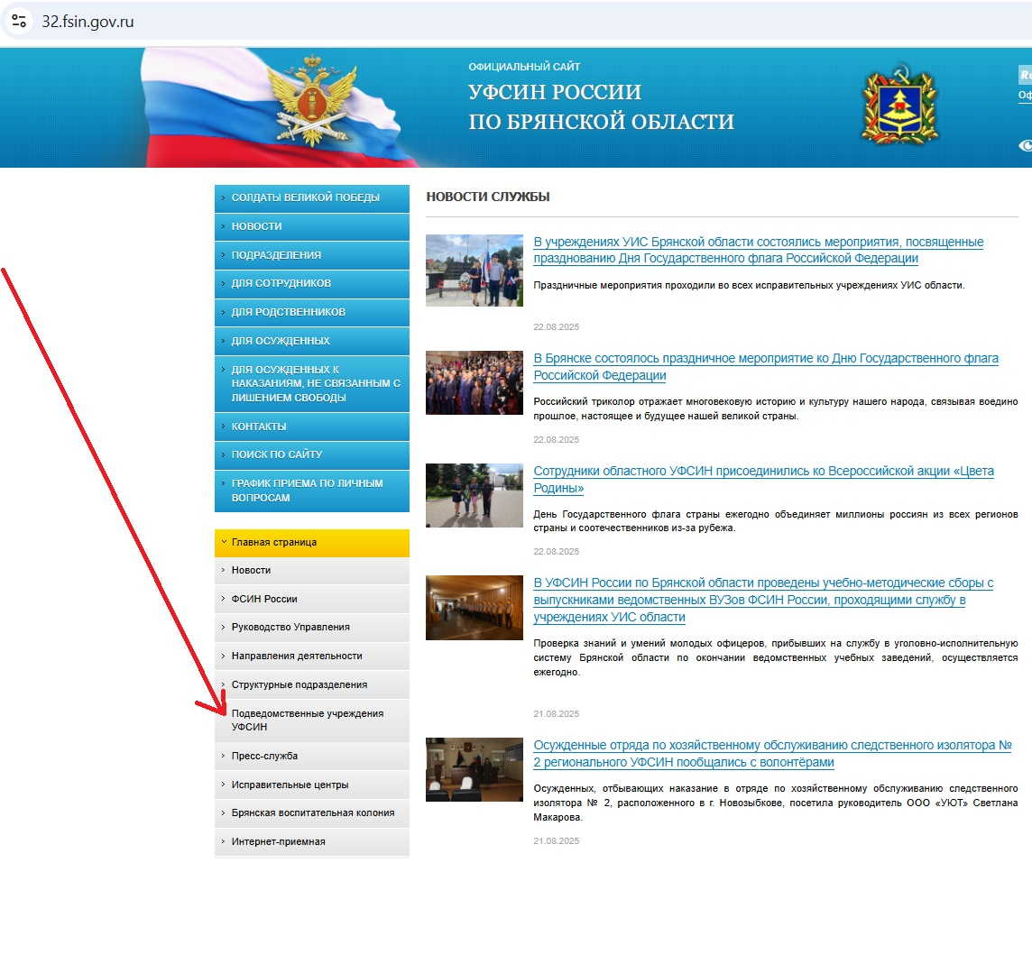Open КОНТАКТЫ menu item
The height and width of the screenshot is (973, 1032).
tap(312, 427)
